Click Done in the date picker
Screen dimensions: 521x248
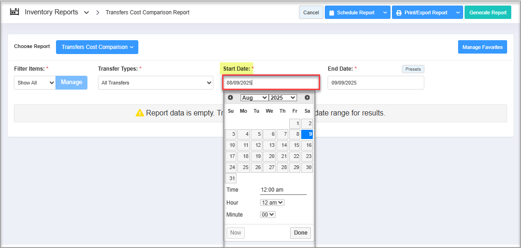(x=300, y=233)
